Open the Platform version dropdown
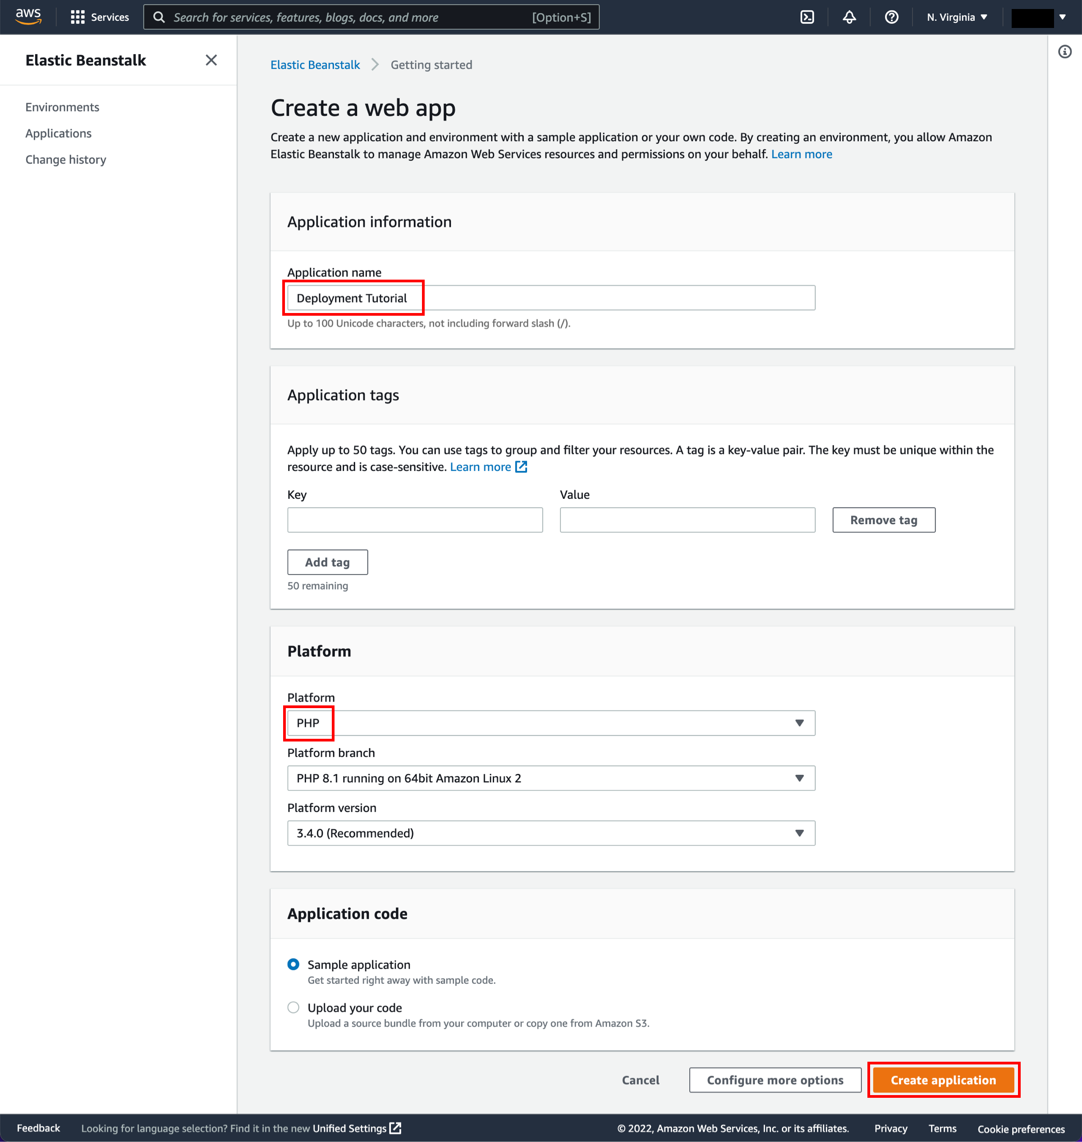1082x1142 pixels. [x=551, y=833]
